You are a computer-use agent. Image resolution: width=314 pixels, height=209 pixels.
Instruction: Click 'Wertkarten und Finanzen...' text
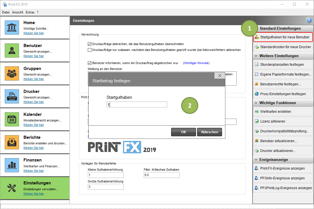pyautogui.click(x=42, y=166)
